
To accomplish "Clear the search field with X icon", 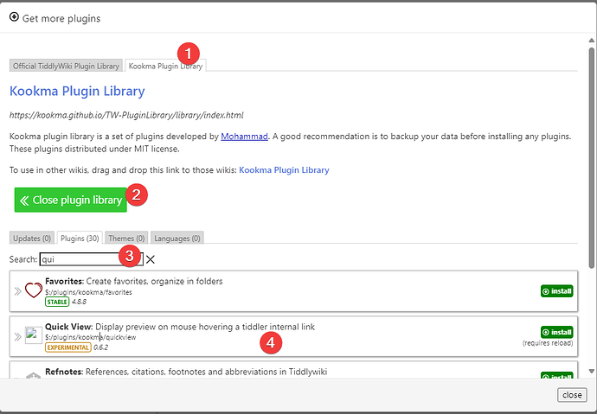I will 151,259.
